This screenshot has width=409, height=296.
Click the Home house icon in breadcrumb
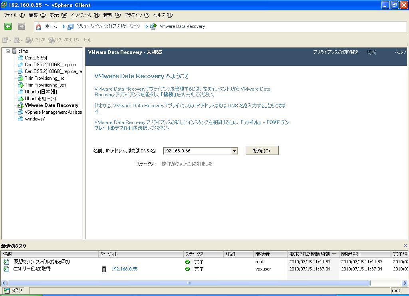[39, 27]
